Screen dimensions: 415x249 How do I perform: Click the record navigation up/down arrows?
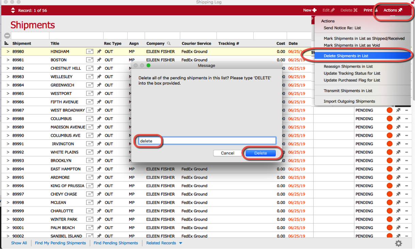click(x=13, y=10)
